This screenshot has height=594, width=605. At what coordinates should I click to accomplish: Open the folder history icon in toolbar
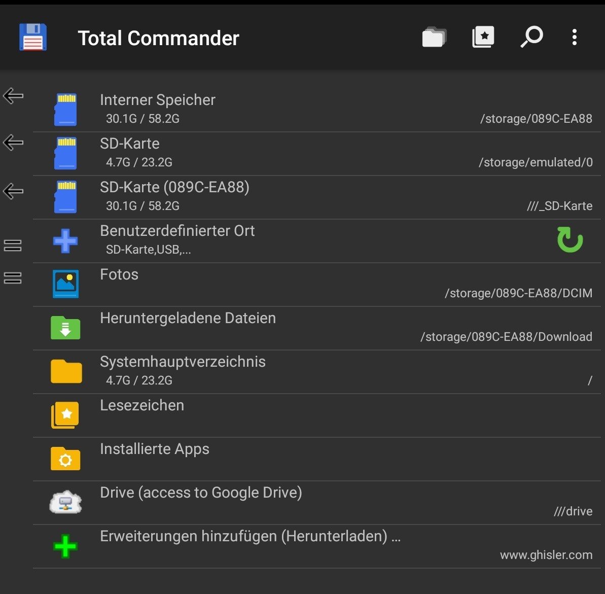pos(435,37)
